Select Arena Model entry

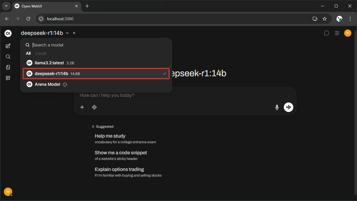[96, 84]
